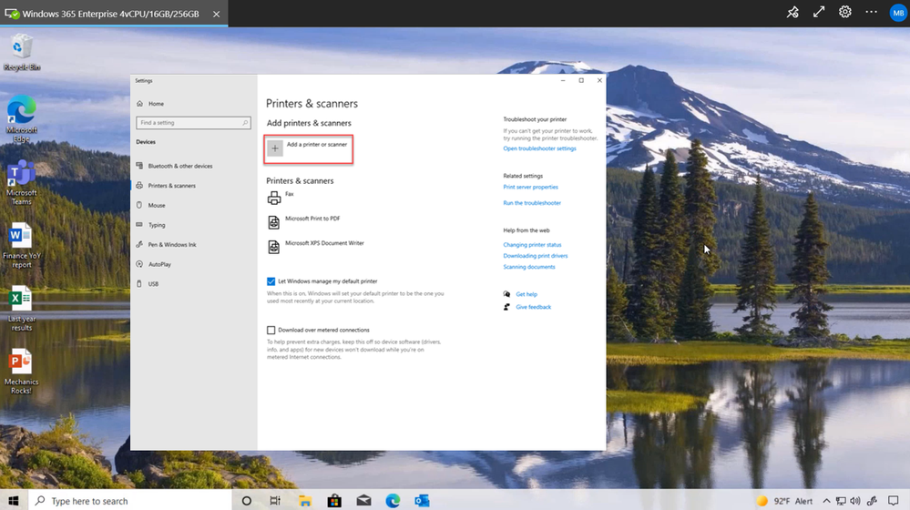
Task: Click Run the troubleshooter link
Action: (532, 203)
